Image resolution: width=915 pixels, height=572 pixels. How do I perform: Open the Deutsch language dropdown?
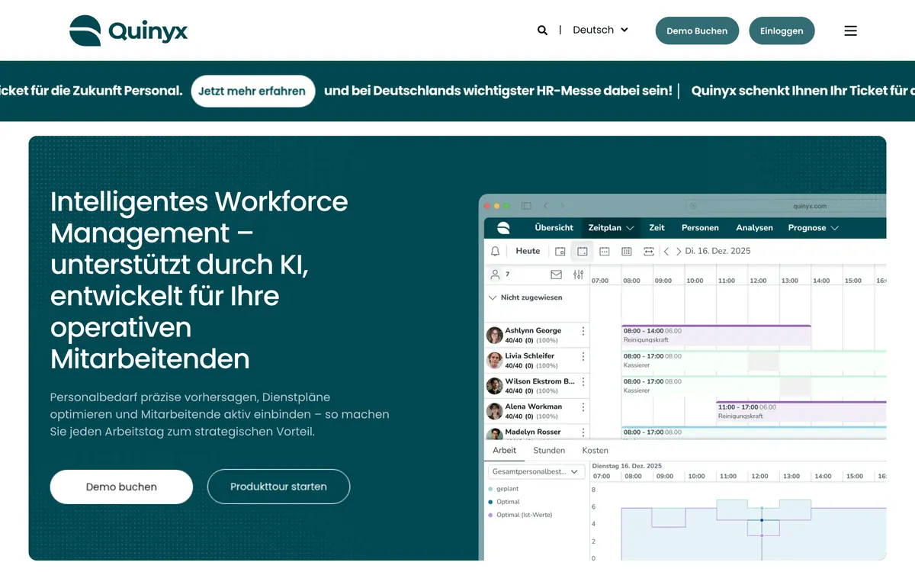pyautogui.click(x=600, y=30)
